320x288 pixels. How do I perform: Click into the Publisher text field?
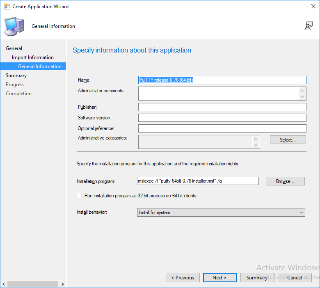coord(222,107)
